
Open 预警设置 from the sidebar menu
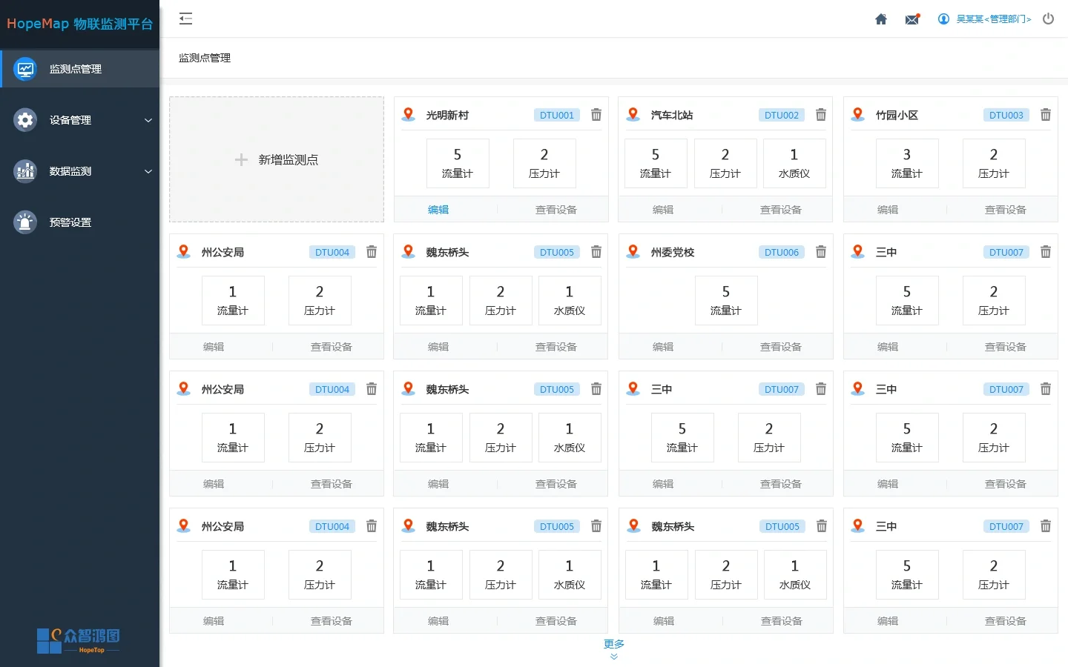tap(72, 222)
